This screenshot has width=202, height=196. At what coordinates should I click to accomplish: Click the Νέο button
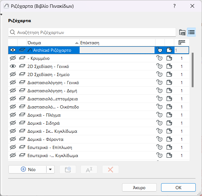27,170
